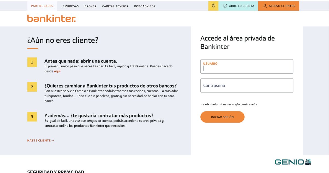329x173 pixels.
Task: Click into the Contraseña field
Action: [247, 85]
